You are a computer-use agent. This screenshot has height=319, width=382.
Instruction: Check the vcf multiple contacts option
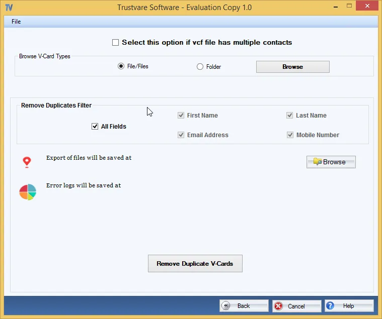coord(115,43)
